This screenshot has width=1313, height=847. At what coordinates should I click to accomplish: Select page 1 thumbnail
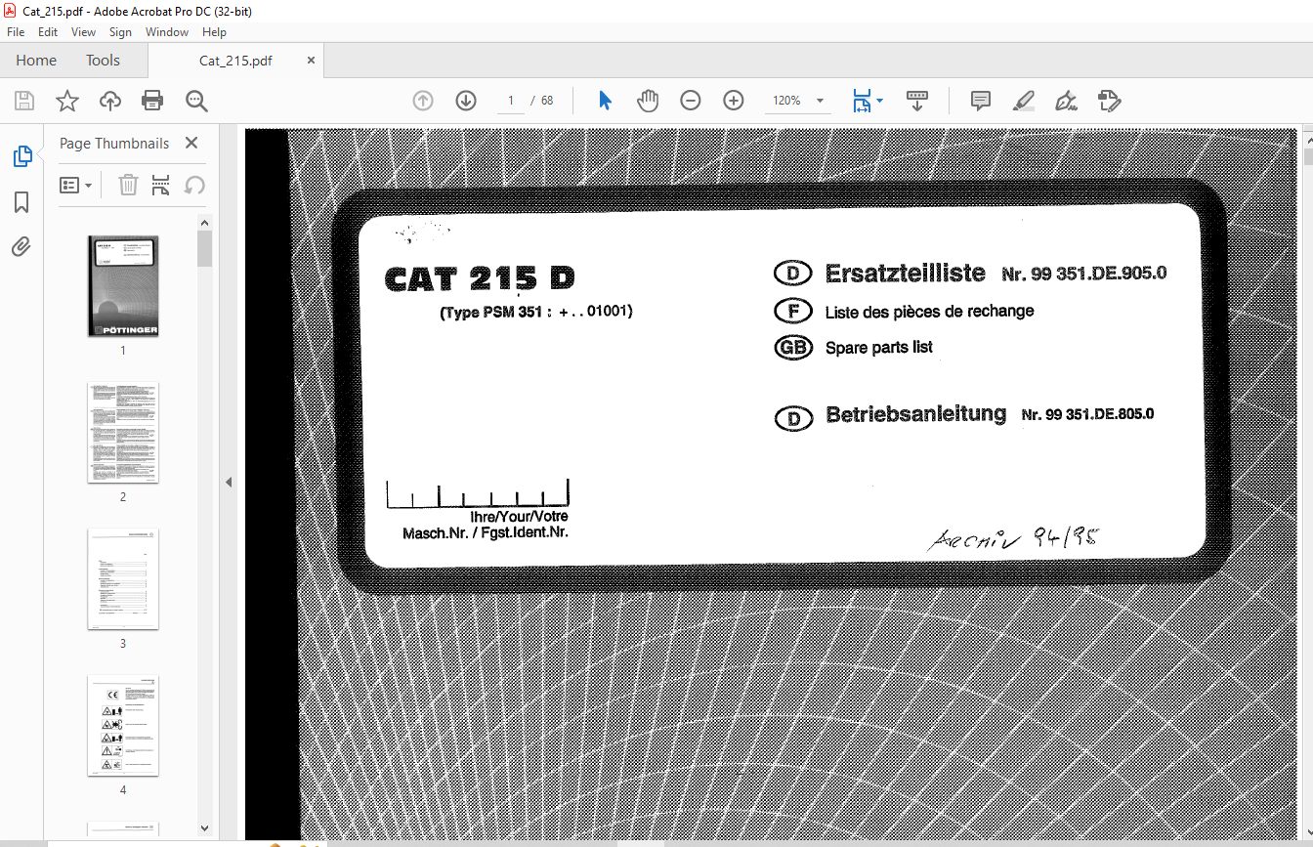point(123,285)
